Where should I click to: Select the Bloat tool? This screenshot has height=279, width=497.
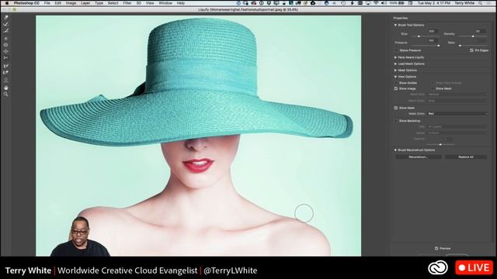(6, 52)
